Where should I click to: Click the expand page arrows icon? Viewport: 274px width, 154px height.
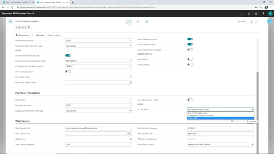coord(256,22)
